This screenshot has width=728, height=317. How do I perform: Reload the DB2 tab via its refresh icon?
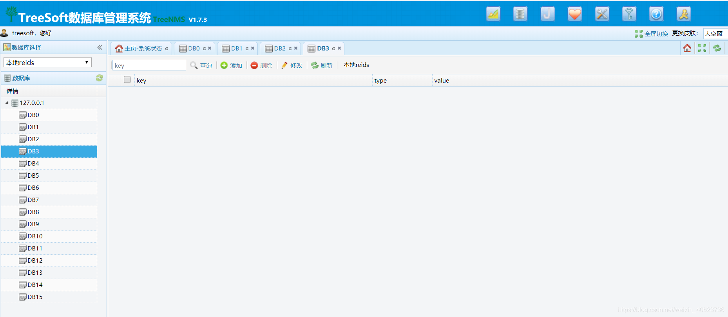pos(290,49)
